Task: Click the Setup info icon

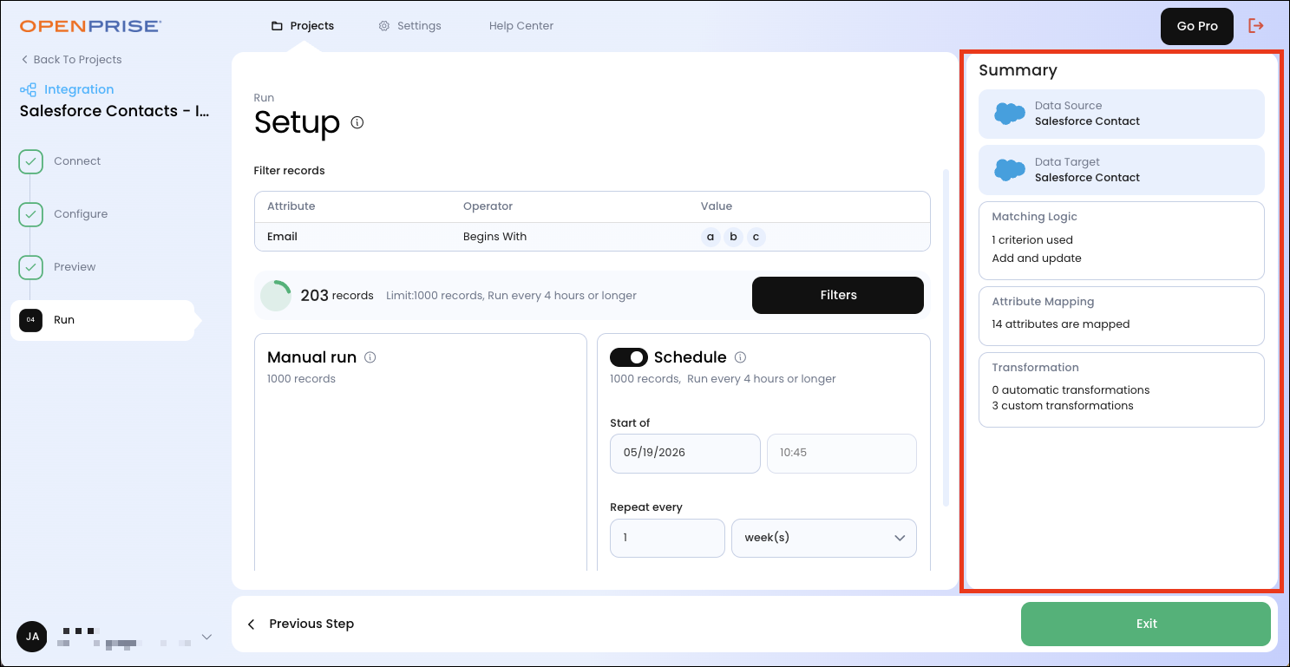Action: 357,122
